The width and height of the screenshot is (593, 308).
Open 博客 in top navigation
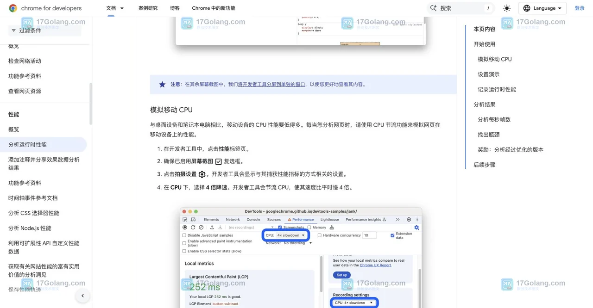click(x=175, y=8)
